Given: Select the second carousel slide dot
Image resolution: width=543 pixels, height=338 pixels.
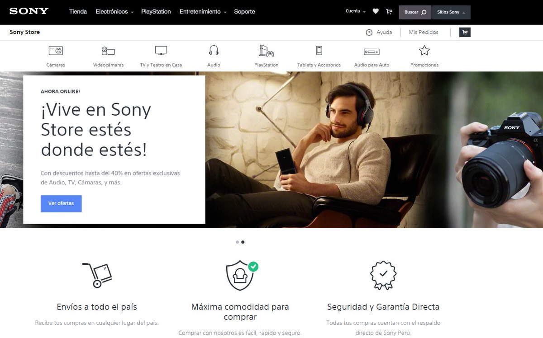Looking at the screenshot, I should [243, 242].
